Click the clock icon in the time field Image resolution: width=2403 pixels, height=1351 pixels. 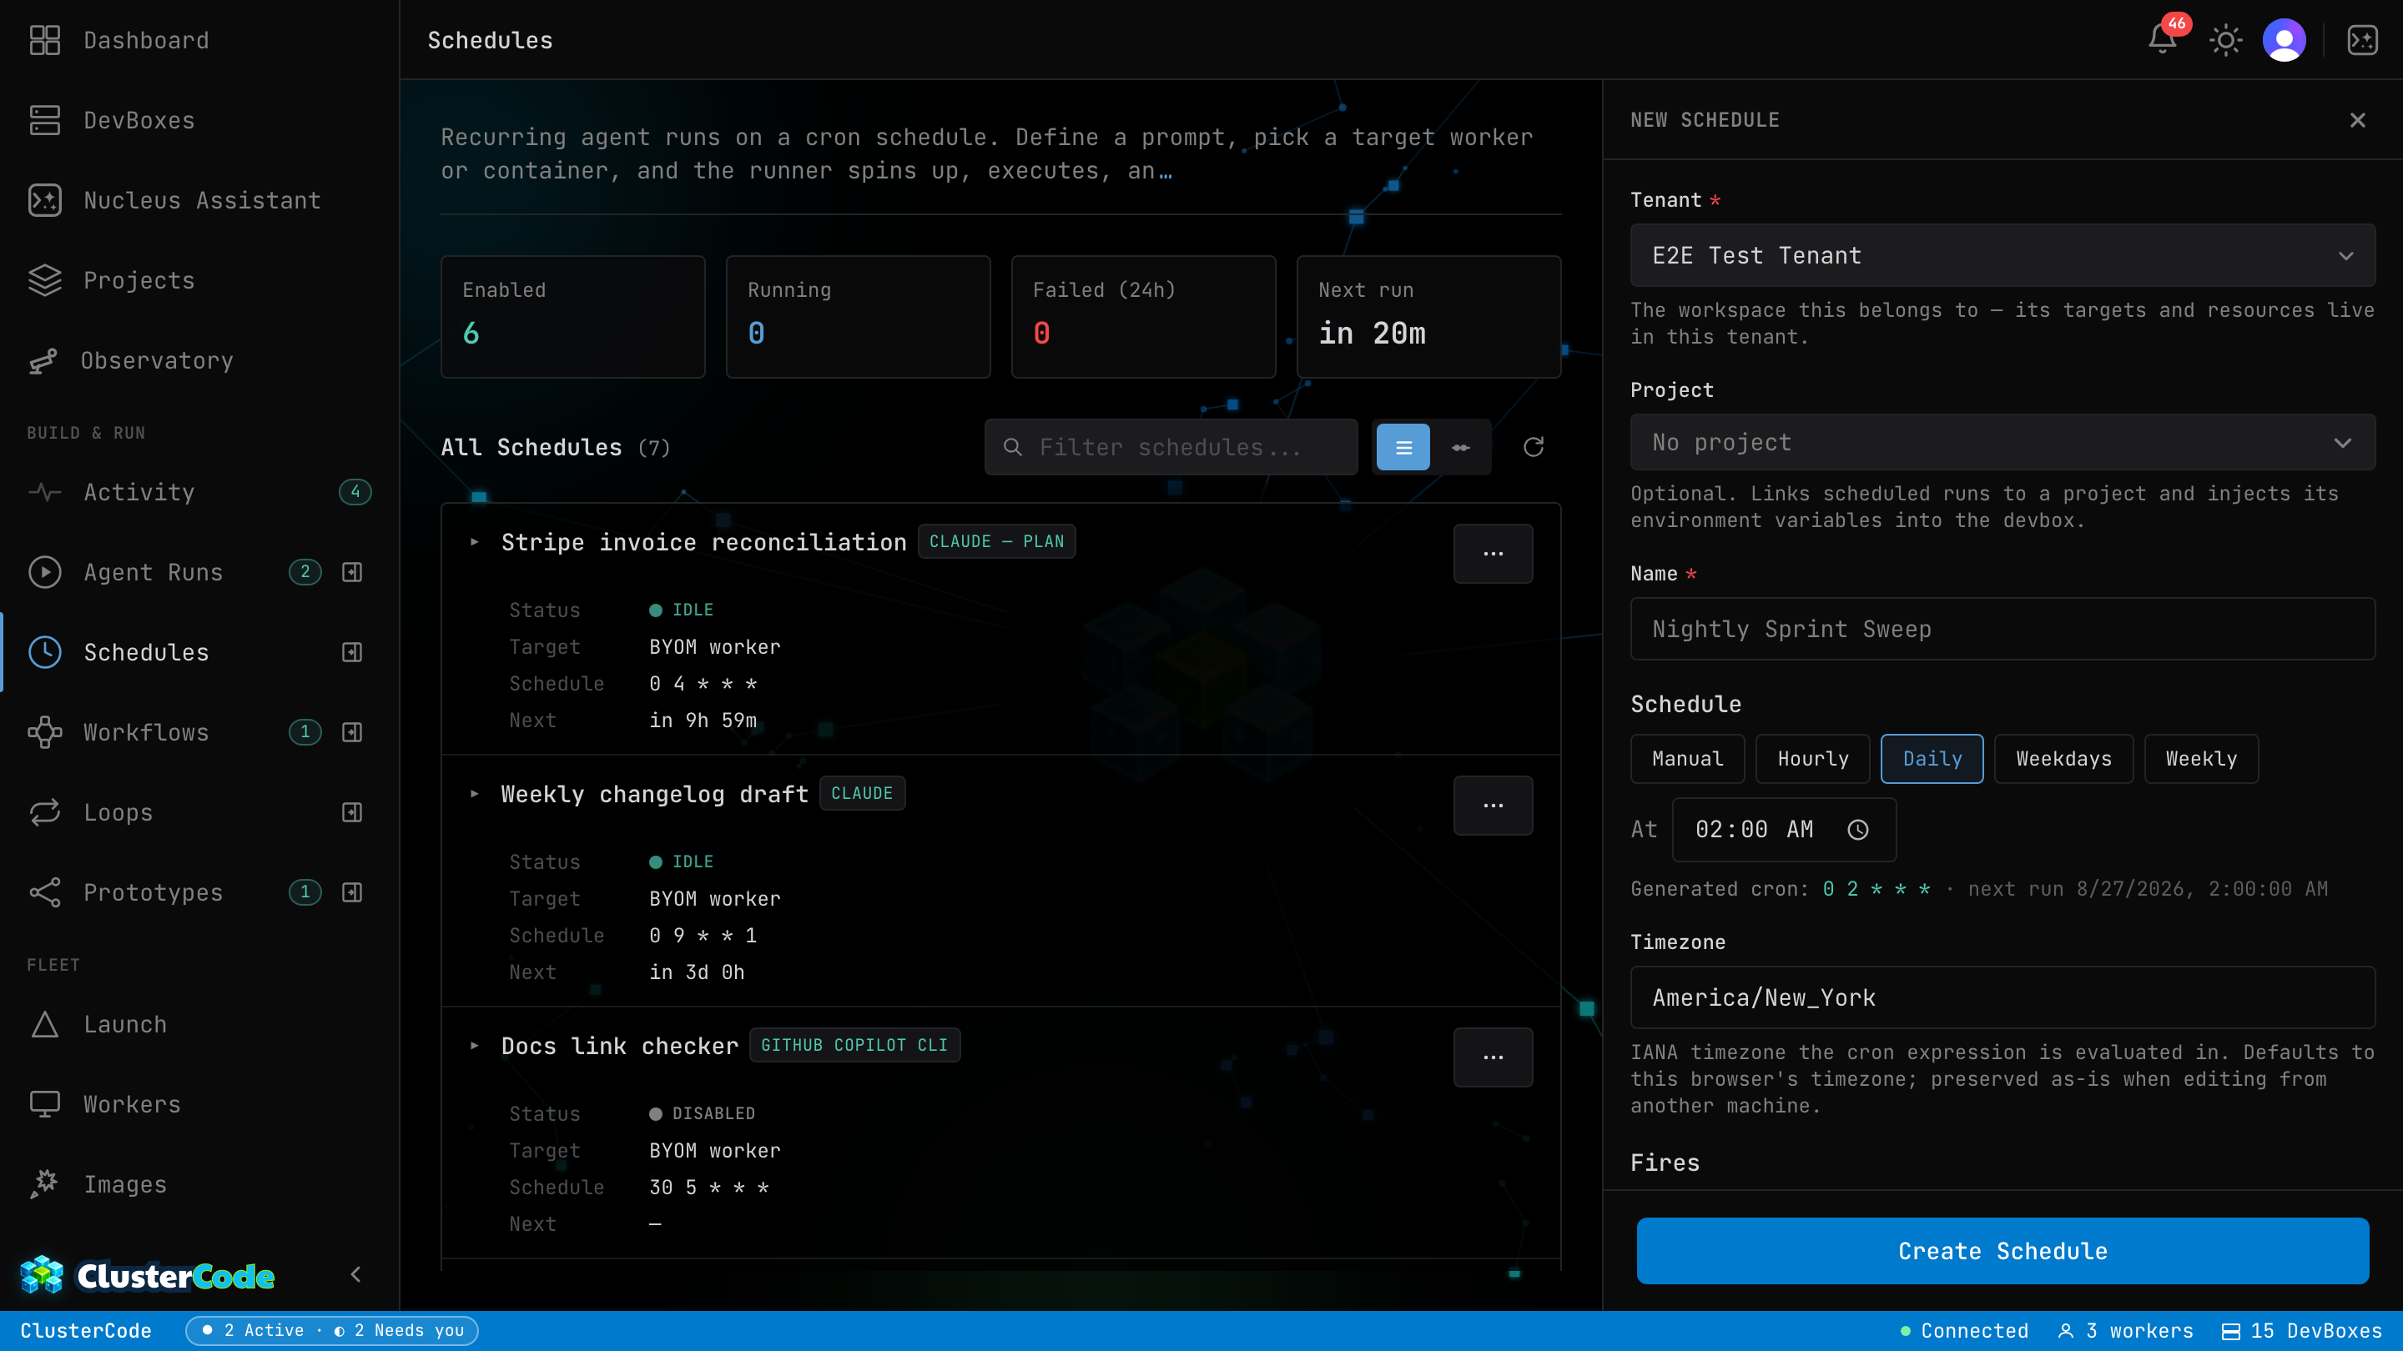click(1858, 829)
